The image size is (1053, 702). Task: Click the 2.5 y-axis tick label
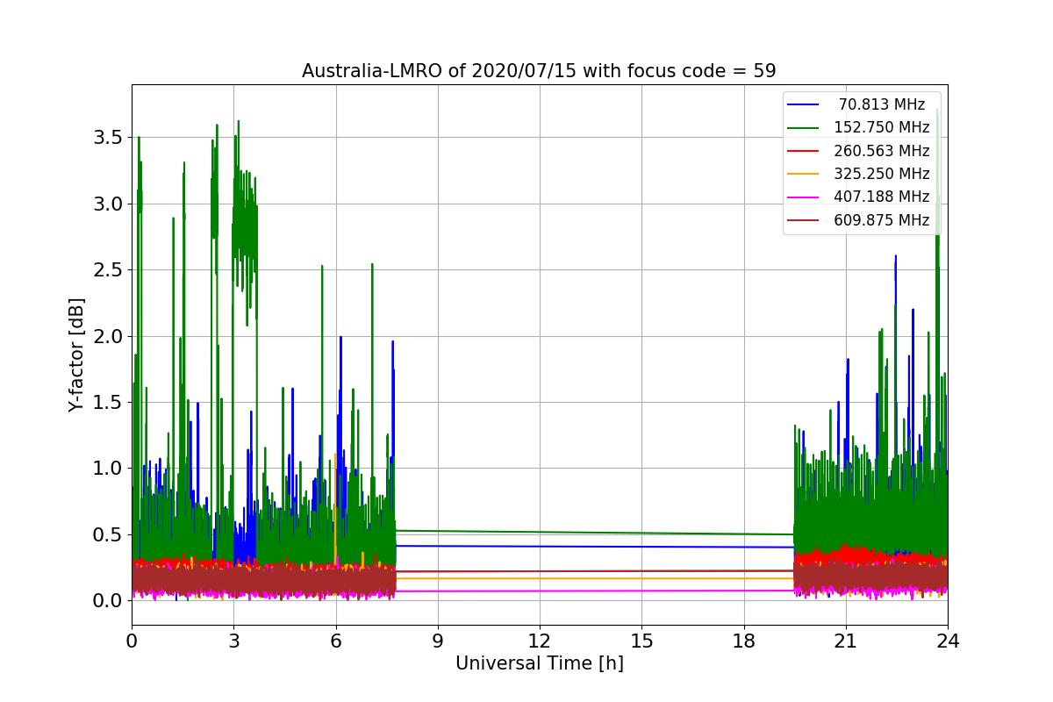tap(109, 269)
